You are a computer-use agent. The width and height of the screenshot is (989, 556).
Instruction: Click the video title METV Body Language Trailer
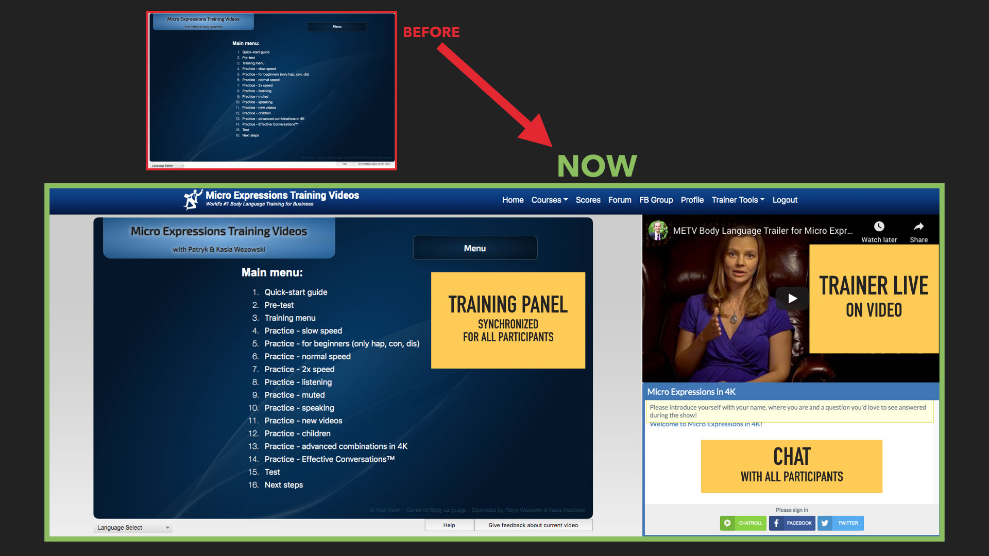762,231
